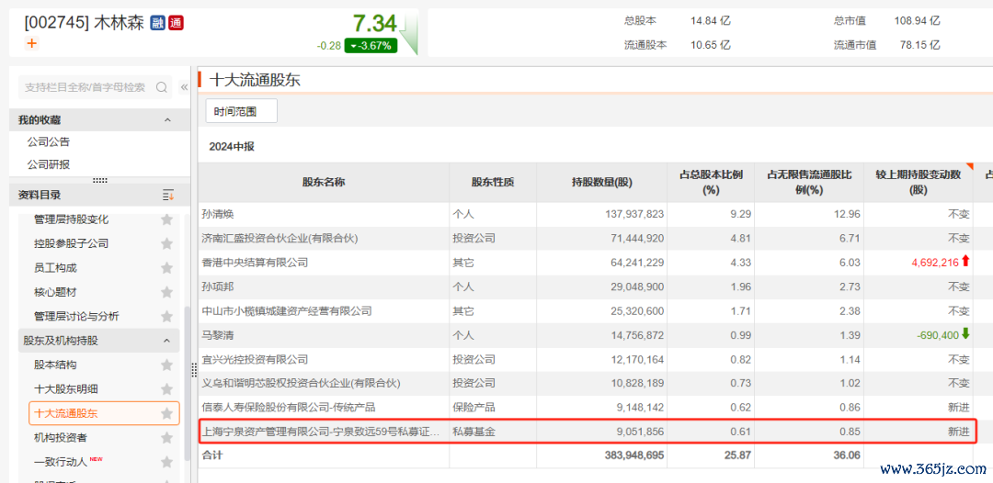Image resolution: width=993 pixels, height=483 pixels.
Task: Open 公司研报 in favorites
Action: pyautogui.click(x=49, y=164)
